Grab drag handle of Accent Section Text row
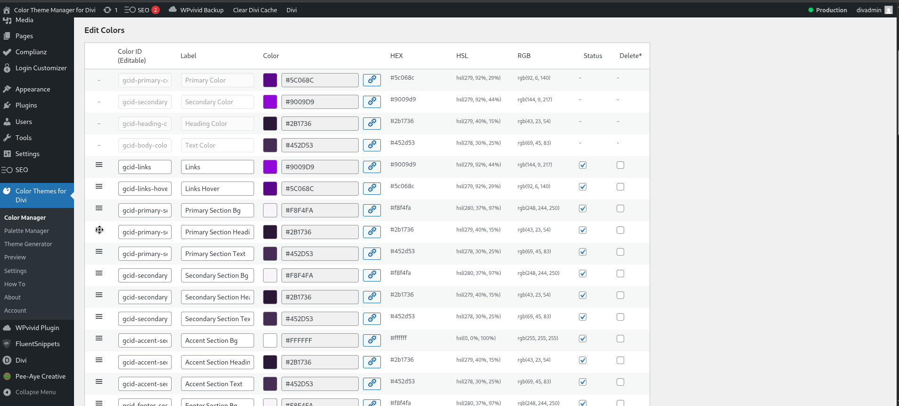 (x=99, y=381)
